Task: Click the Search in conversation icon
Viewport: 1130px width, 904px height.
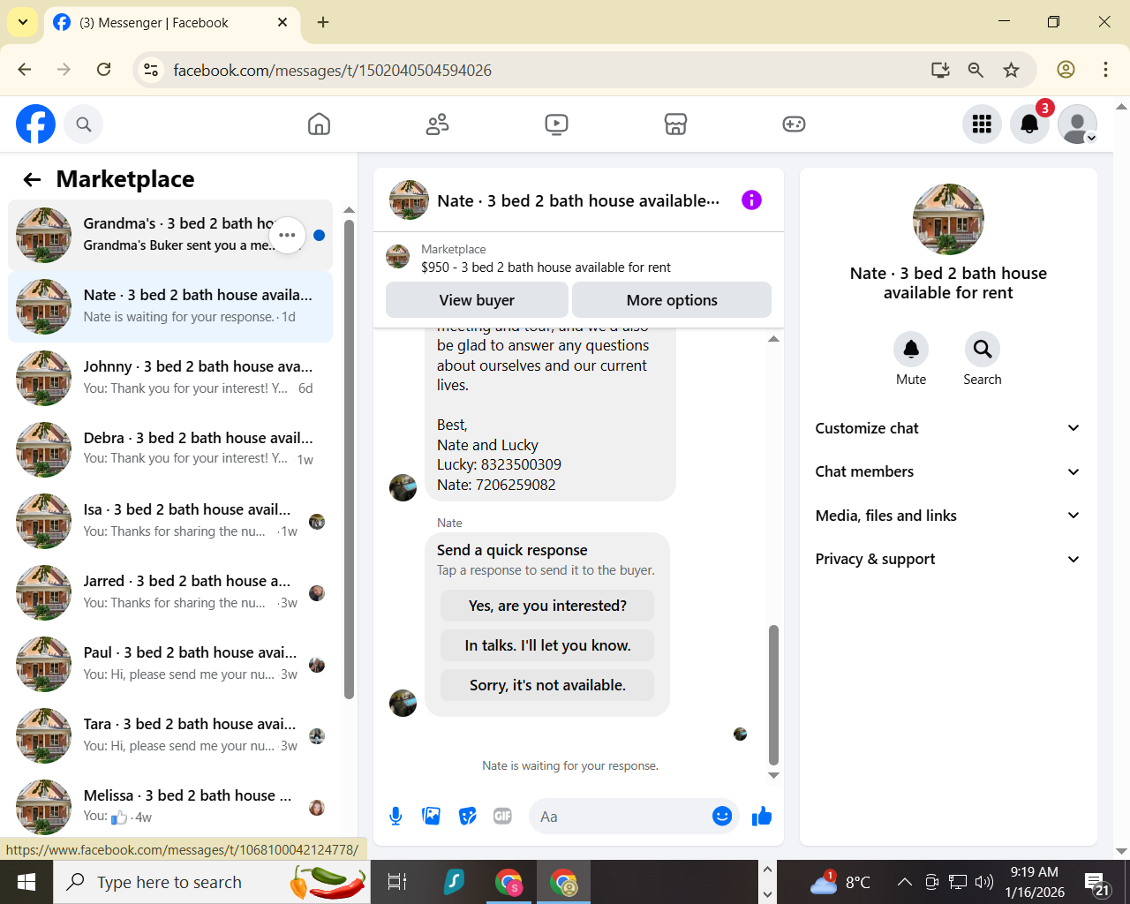Action: click(x=982, y=350)
